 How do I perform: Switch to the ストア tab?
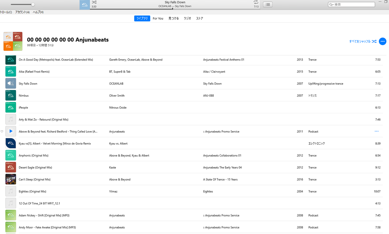click(x=200, y=18)
